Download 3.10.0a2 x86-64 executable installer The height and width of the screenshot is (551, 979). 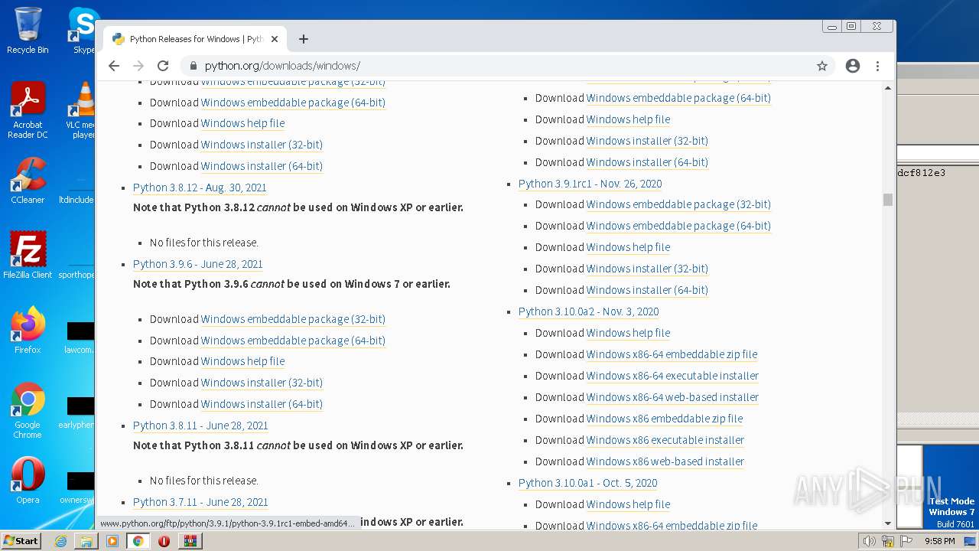tap(672, 376)
